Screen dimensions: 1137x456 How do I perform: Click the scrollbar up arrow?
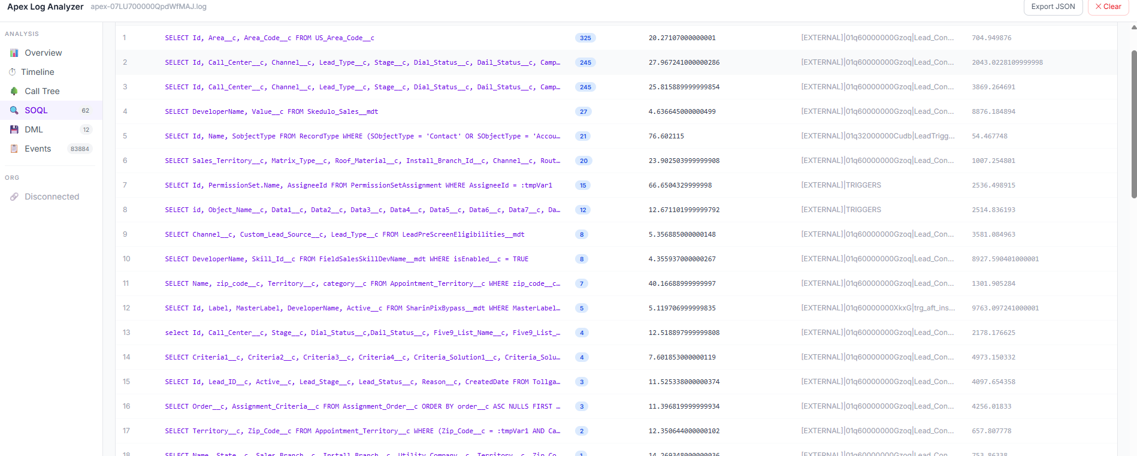1133,28
